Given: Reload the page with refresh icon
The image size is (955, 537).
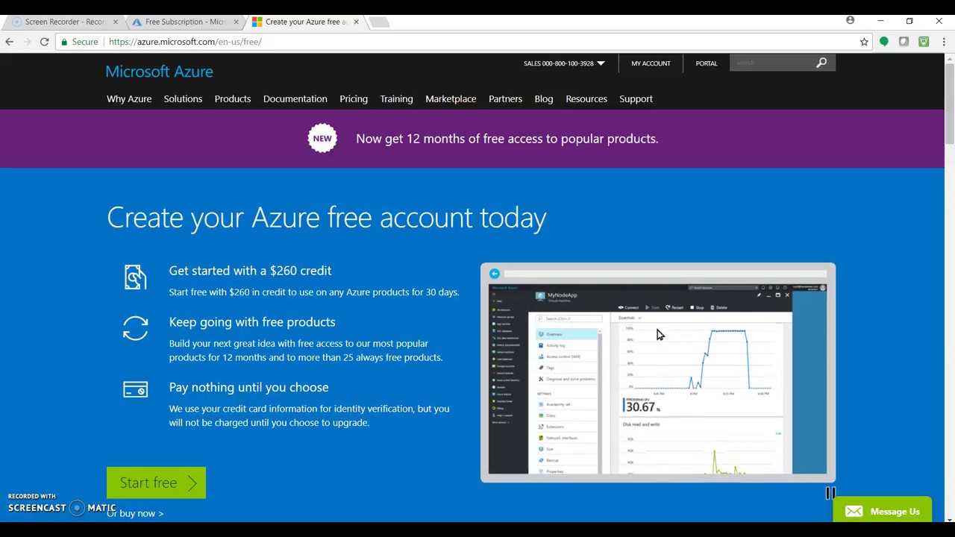Looking at the screenshot, I should pyautogui.click(x=44, y=42).
